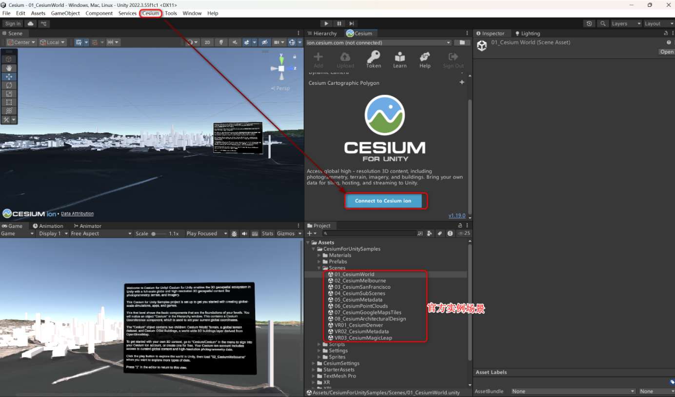Switch to the Lighting tab
The width and height of the screenshot is (675, 397).
pyautogui.click(x=527, y=33)
